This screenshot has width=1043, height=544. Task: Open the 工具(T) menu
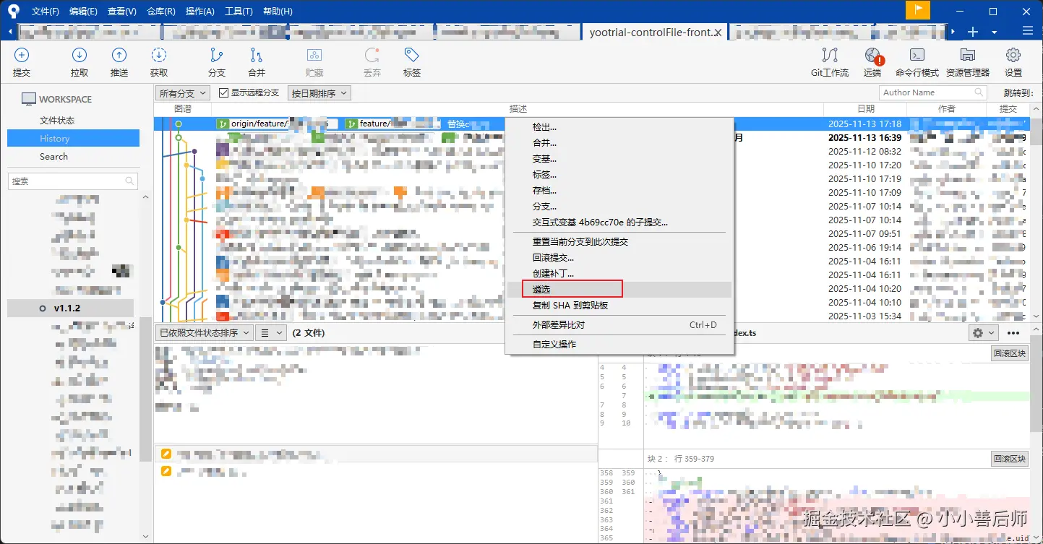pos(239,11)
